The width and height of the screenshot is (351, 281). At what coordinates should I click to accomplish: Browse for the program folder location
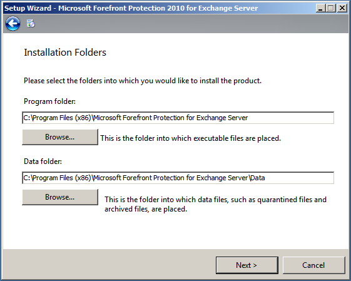pyautogui.click(x=60, y=137)
